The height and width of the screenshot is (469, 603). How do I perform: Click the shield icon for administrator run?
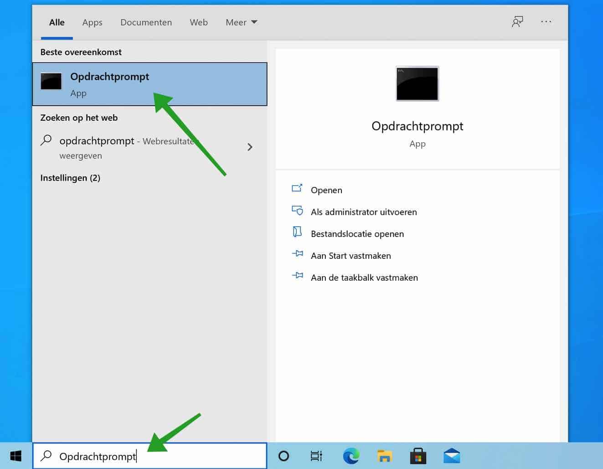tap(297, 210)
